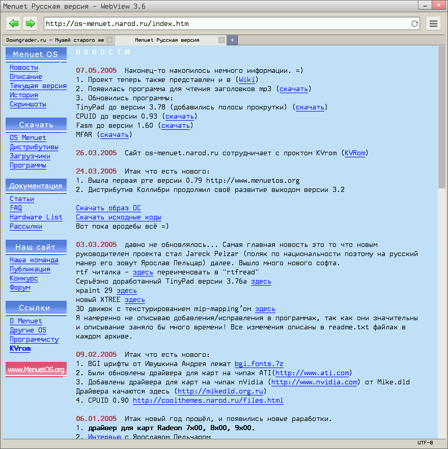448x449 pixels.
Task: Click the www.MenuetOS.org banner in sidebar
Action: [36, 370]
